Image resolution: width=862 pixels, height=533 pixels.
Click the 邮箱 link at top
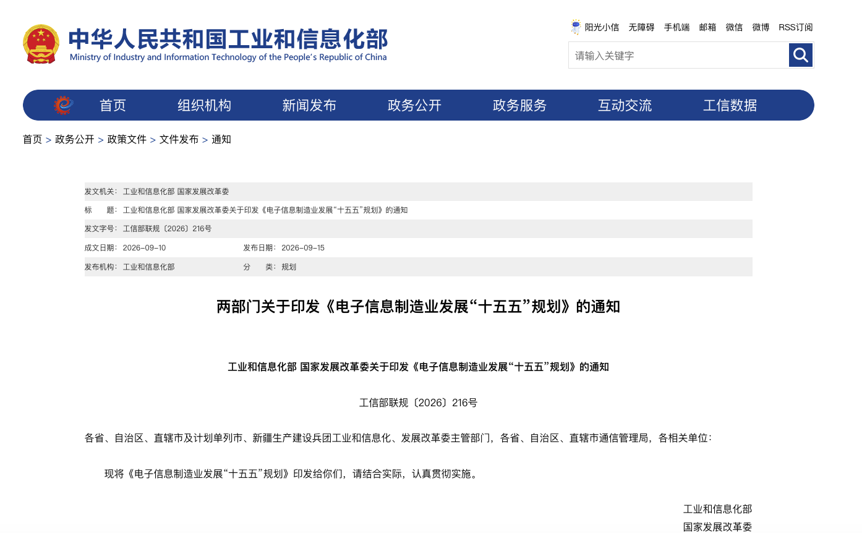[707, 27]
